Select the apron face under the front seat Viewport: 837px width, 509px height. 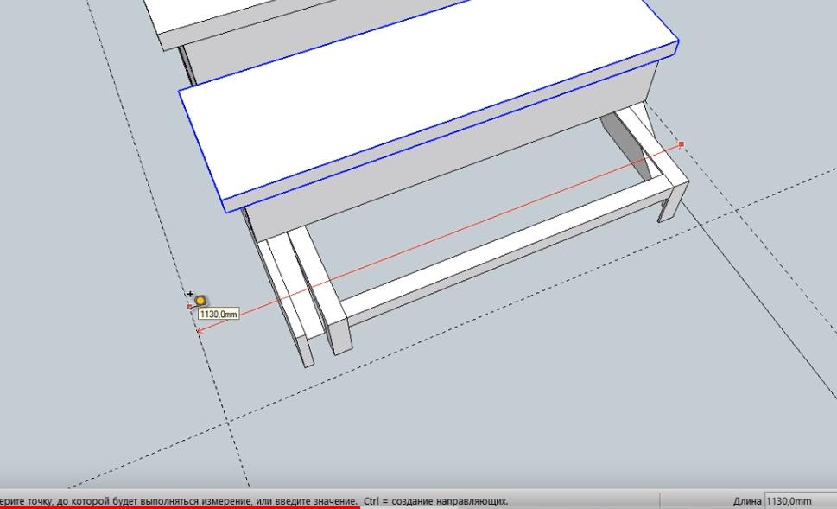point(432,164)
